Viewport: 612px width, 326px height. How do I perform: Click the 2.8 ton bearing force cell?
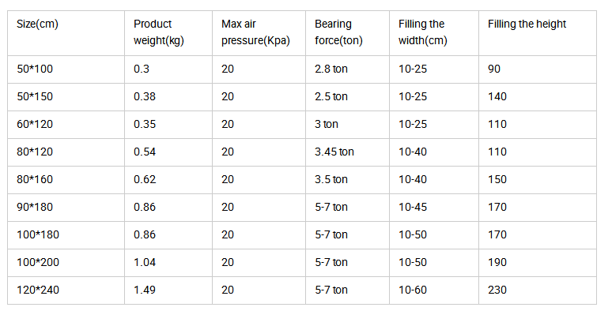coord(331,69)
